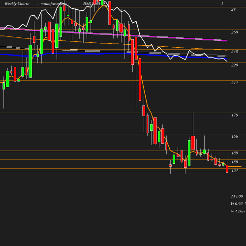Click the 28 label at top of axis
The width and height of the screenshot is (246, 246).
pyautogui.click(x=233, y=9)
